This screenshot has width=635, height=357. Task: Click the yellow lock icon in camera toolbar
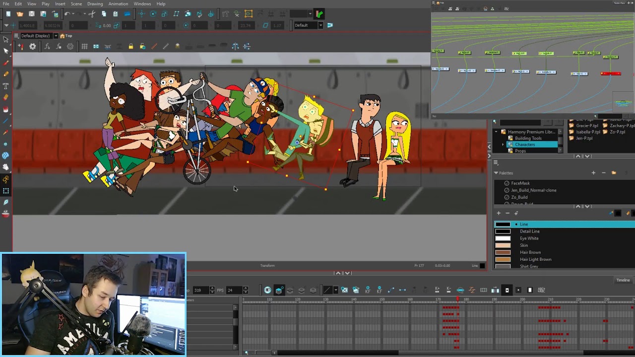click(x=130, y=47)
